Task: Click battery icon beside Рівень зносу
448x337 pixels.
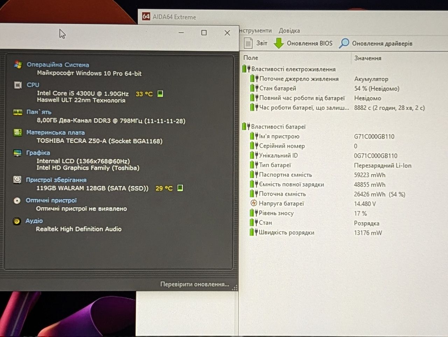Action: click(254, 213)
